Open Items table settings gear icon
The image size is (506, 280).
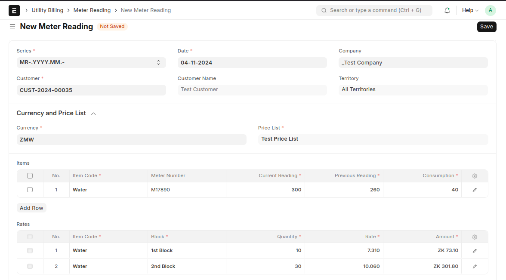point(474,176)
